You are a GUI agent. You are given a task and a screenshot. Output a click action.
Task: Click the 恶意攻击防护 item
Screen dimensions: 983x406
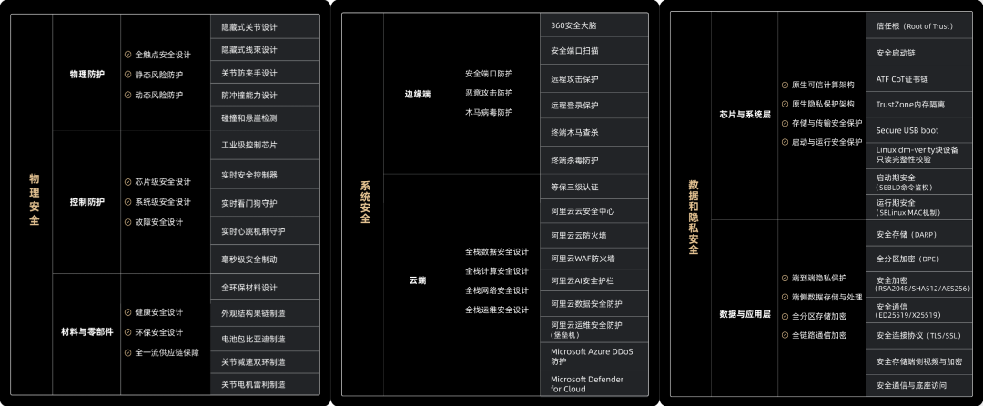tap(489, 93)
